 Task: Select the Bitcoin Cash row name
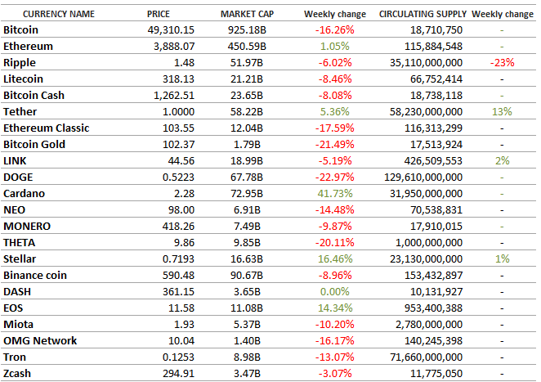pos(34,96)
